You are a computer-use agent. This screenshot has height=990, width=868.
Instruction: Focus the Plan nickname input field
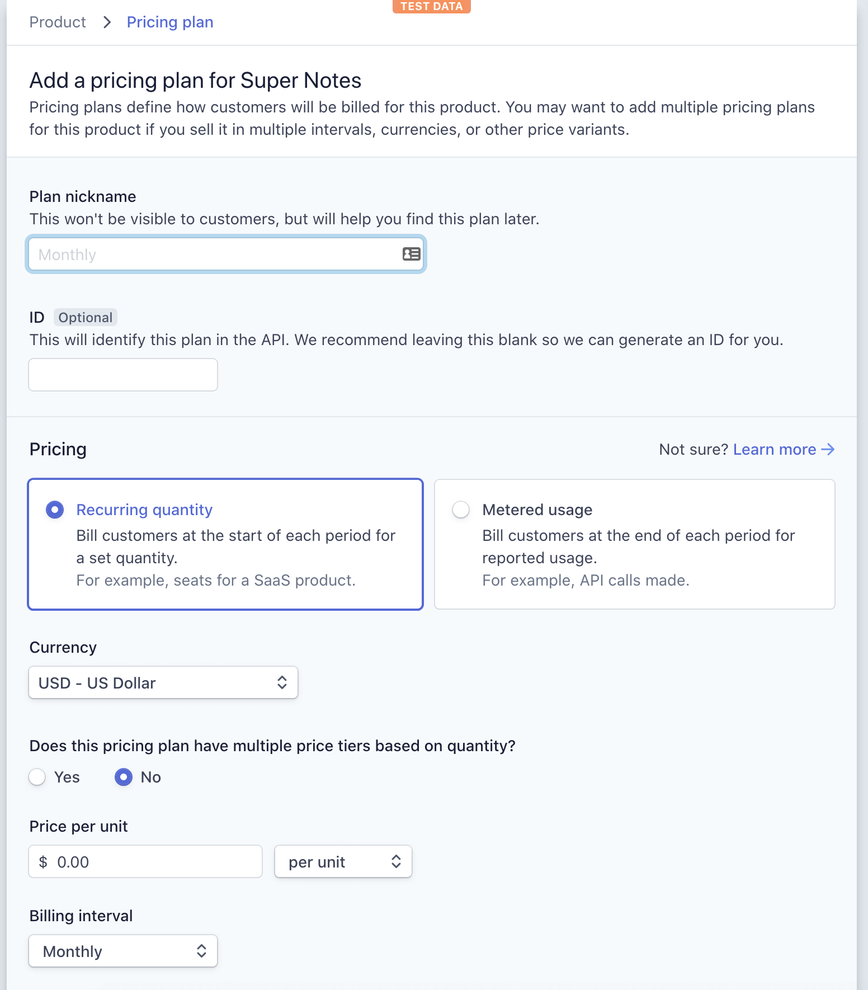click(226, 254)
